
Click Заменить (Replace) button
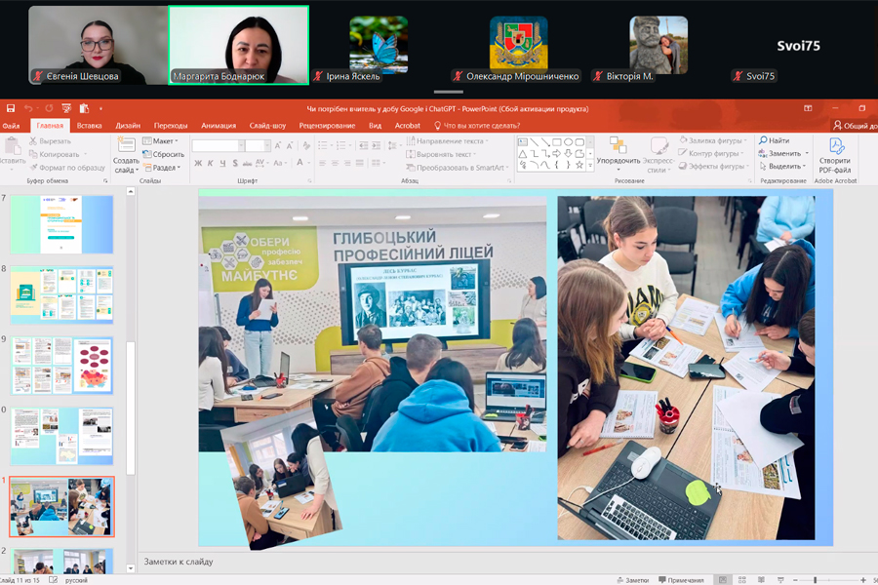(782, 153)
